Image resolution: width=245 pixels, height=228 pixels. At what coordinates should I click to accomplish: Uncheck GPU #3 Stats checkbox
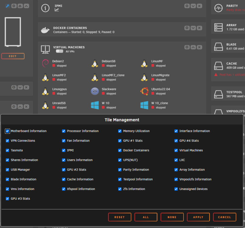(7, 199)
